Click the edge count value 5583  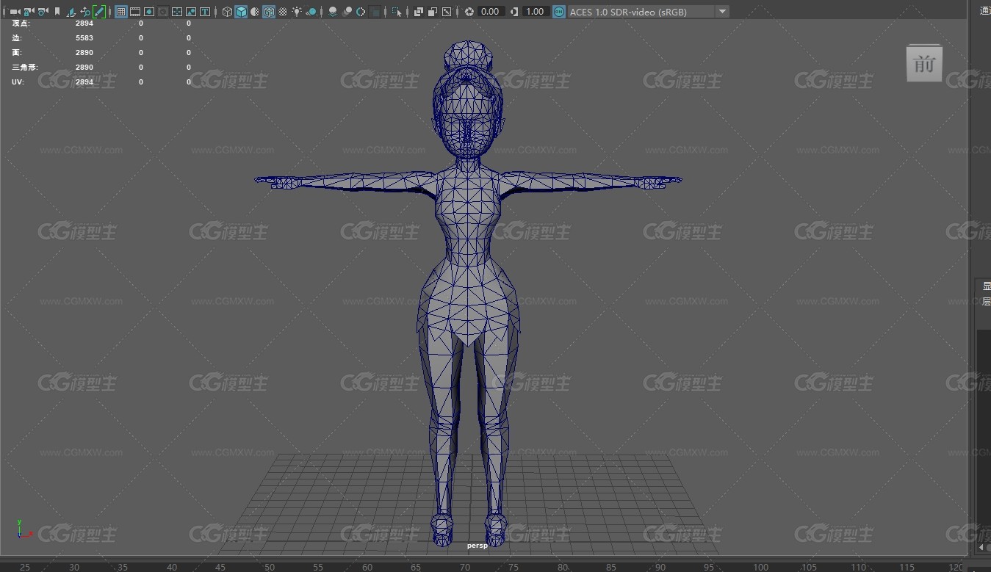tap(84, 38)
